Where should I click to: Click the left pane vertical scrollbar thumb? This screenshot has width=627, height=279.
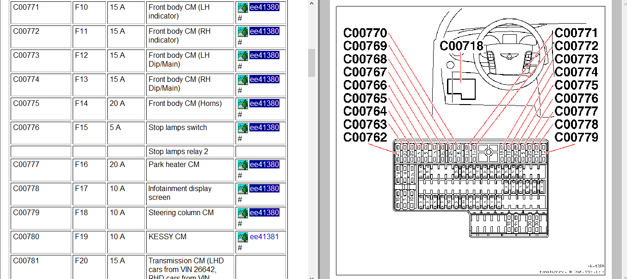coord(311,62)
